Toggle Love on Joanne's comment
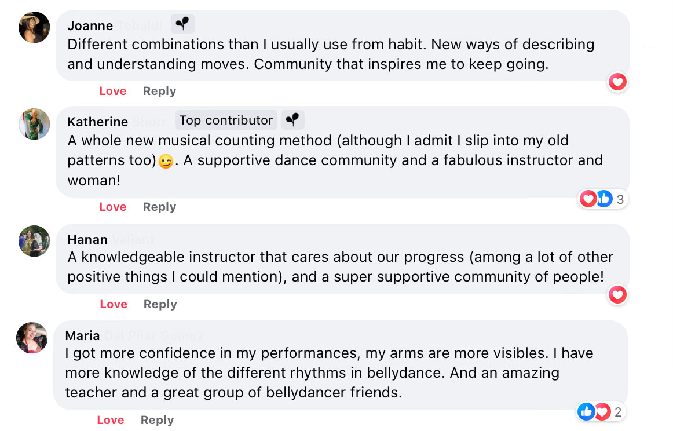 click(x=113, y=91)
